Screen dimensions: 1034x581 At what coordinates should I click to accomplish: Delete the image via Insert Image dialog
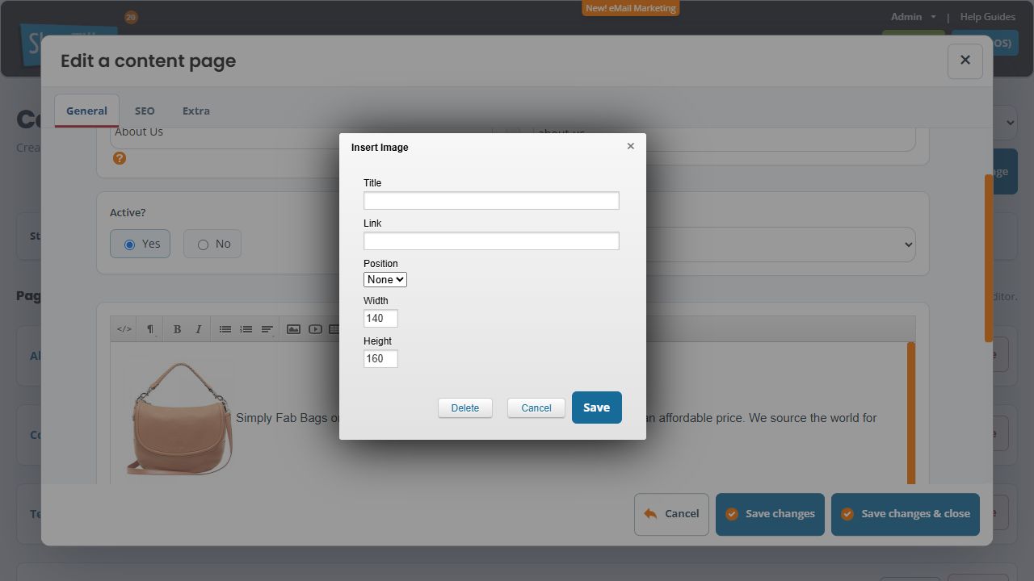coord(465,408)
